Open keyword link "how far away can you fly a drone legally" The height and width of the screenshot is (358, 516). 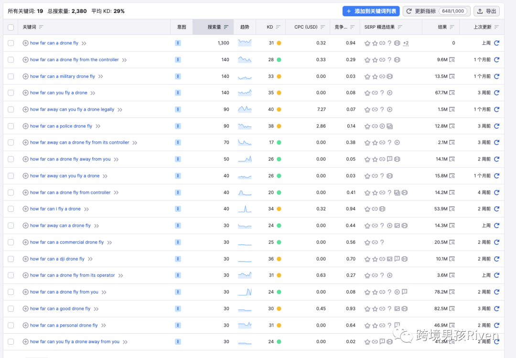point(72,109)
